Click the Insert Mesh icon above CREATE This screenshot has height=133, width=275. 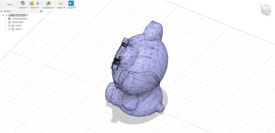[23, 3]
